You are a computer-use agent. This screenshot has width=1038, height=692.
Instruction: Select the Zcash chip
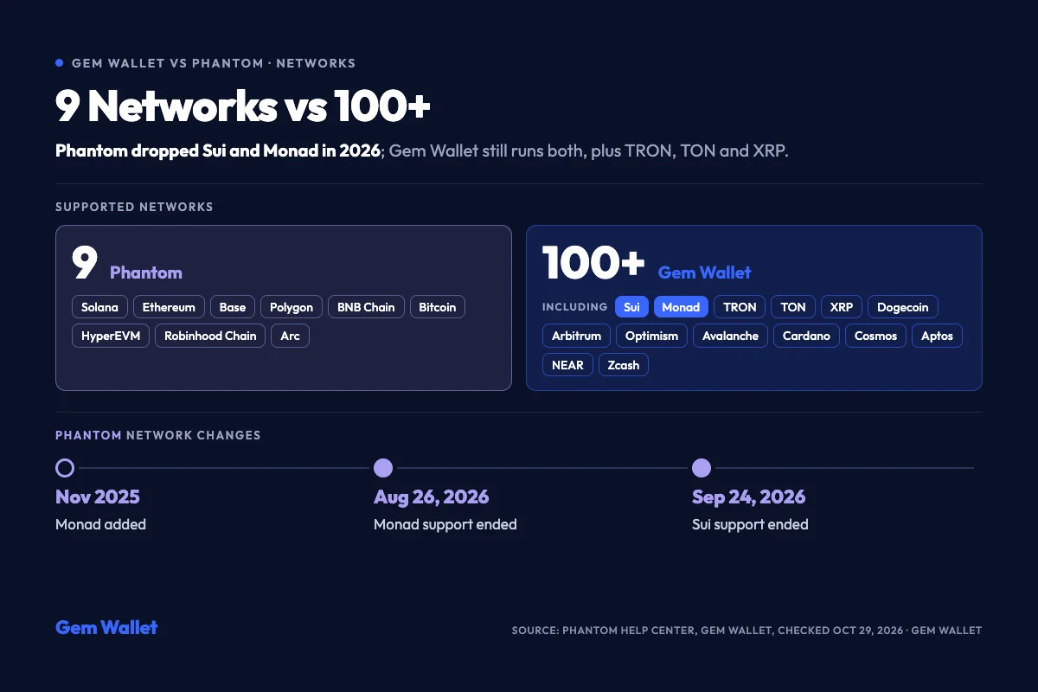click(624, 365)
